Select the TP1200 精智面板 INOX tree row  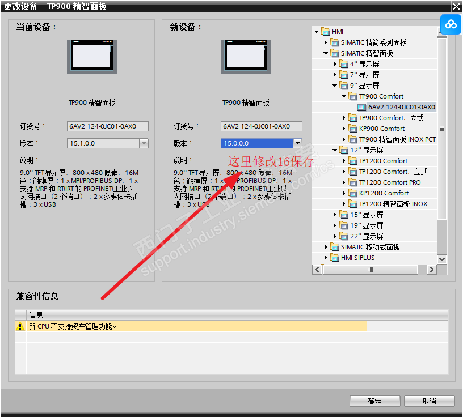click(x=397, y=204)
